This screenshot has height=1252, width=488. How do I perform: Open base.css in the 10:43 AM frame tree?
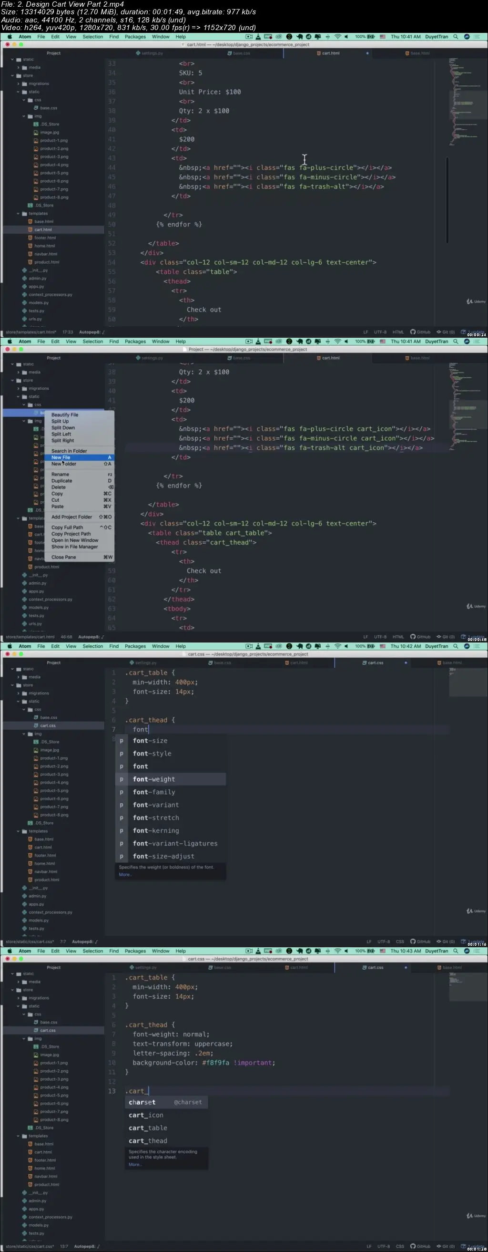(45, 1022)
